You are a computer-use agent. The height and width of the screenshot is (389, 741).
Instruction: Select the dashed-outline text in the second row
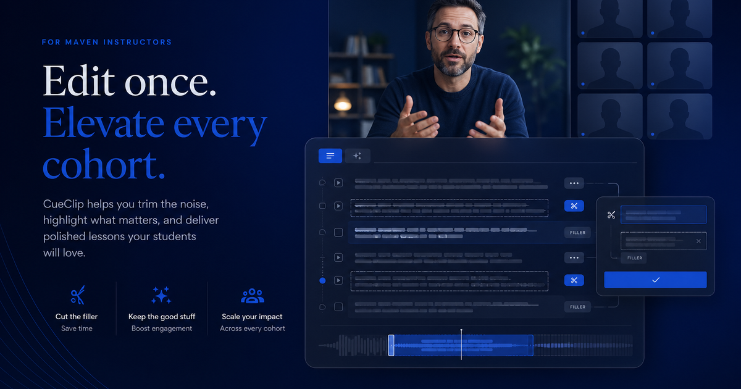(x=450, y=207)
